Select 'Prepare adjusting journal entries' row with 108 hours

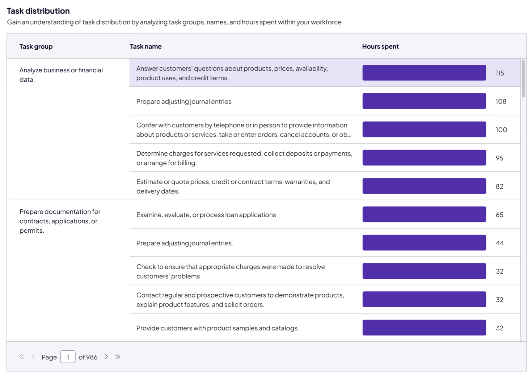184,101
